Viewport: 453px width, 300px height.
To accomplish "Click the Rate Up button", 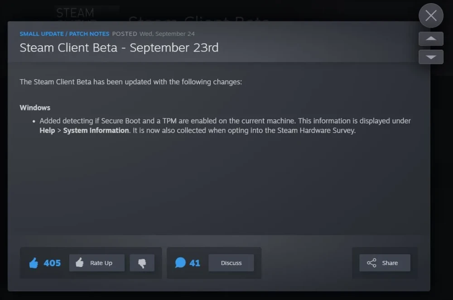I will (x=97, y=263).
